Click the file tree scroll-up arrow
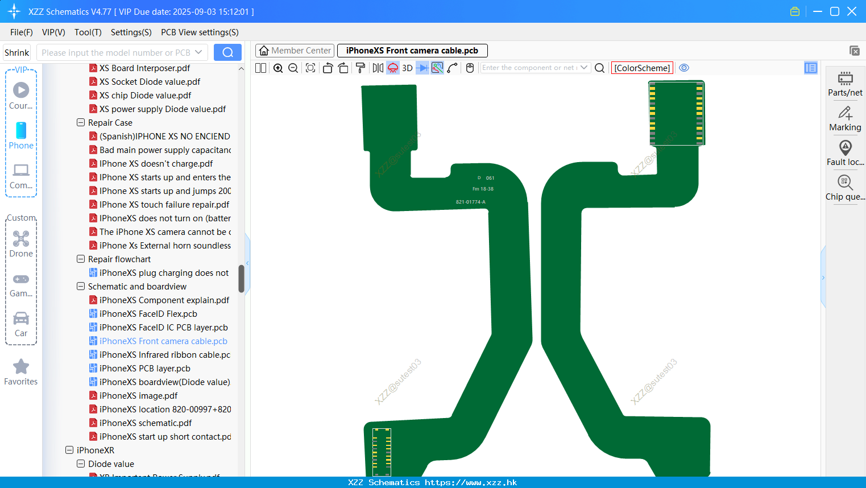The width and height of the screenshot is (866, 488). point(241,68)
